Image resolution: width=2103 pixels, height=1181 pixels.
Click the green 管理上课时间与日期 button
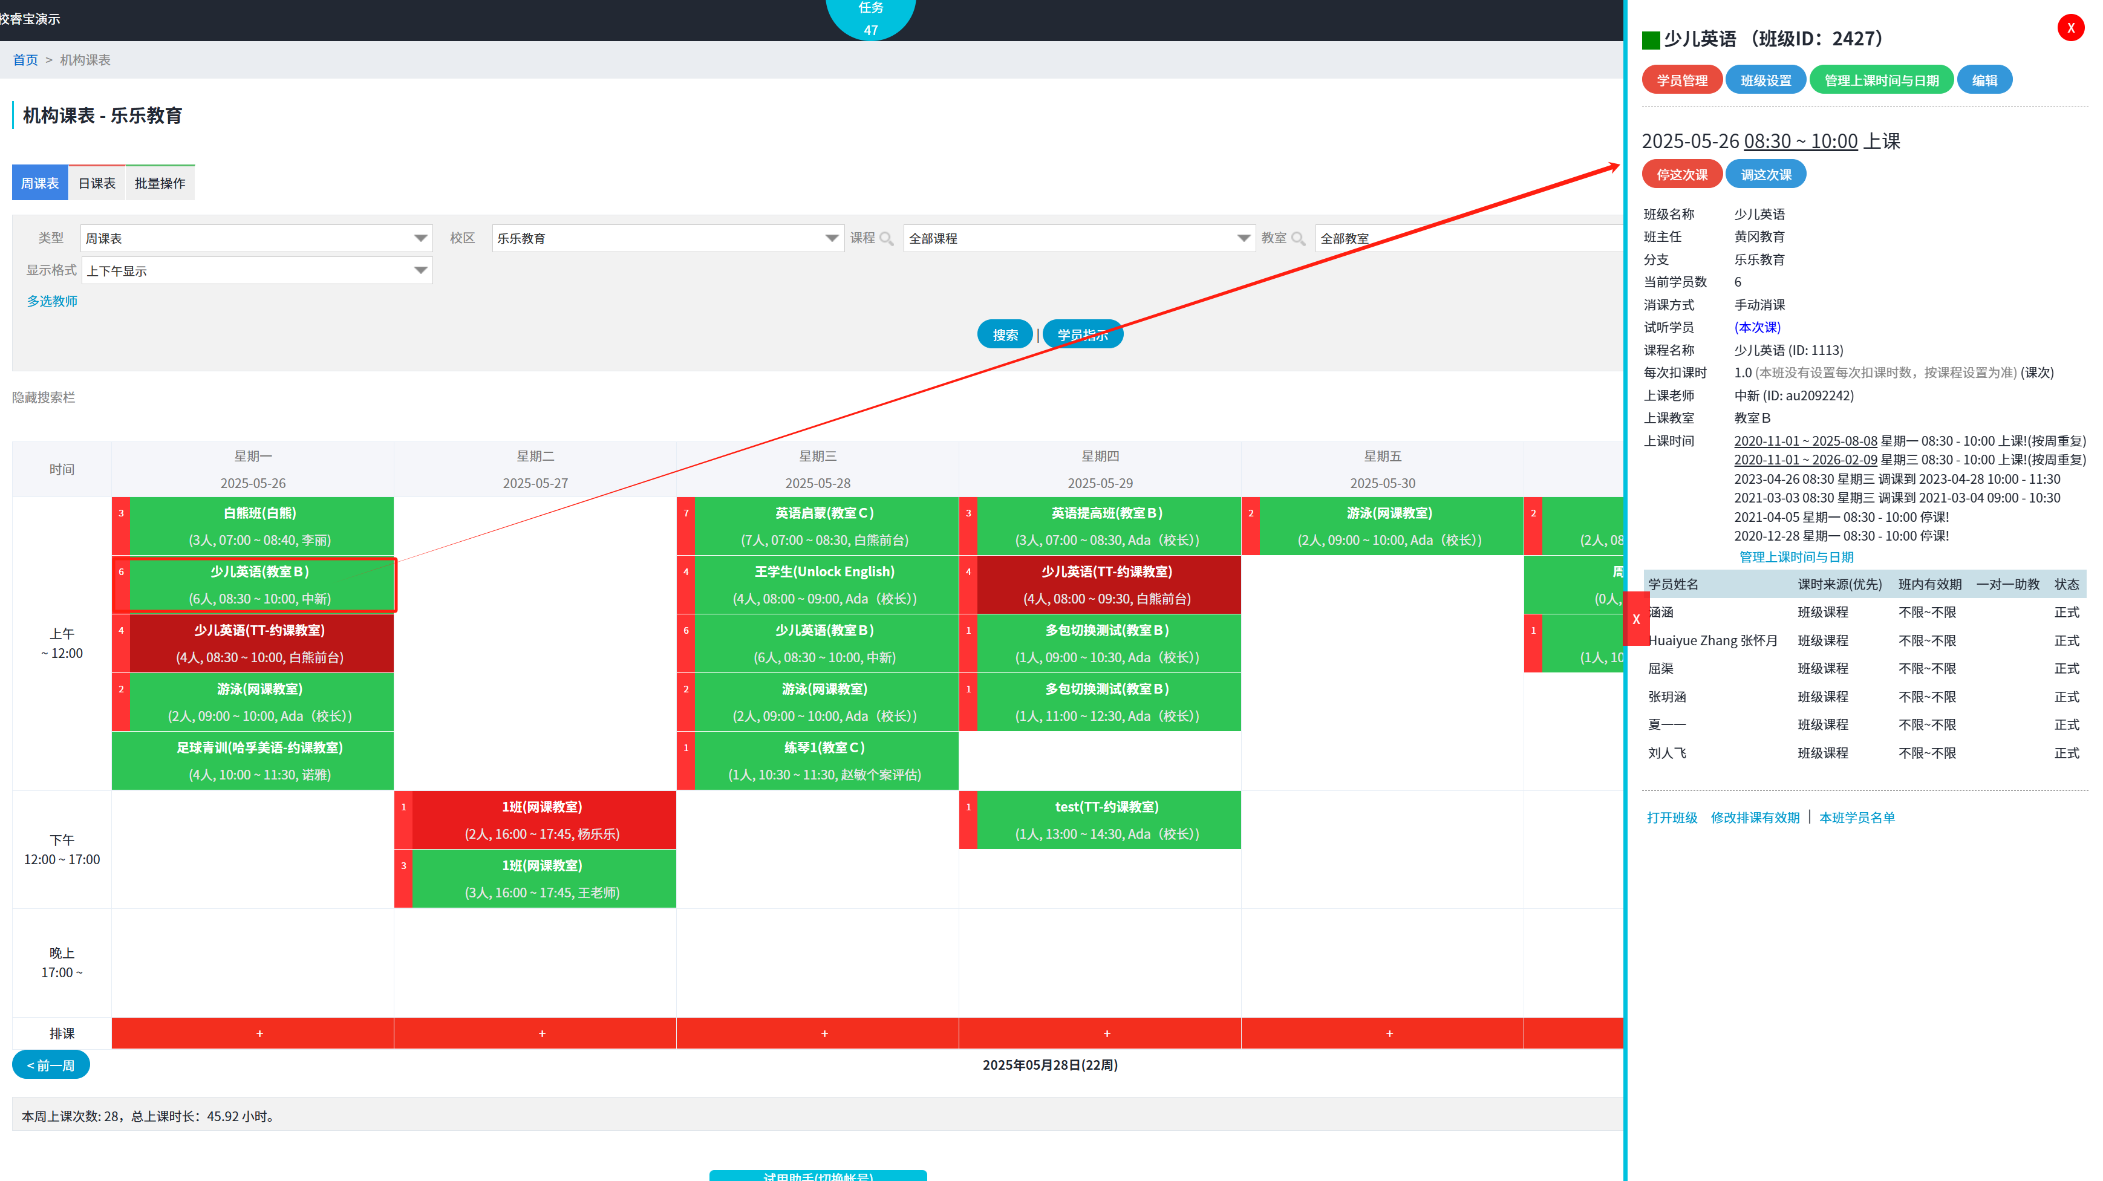[1881, 80]
